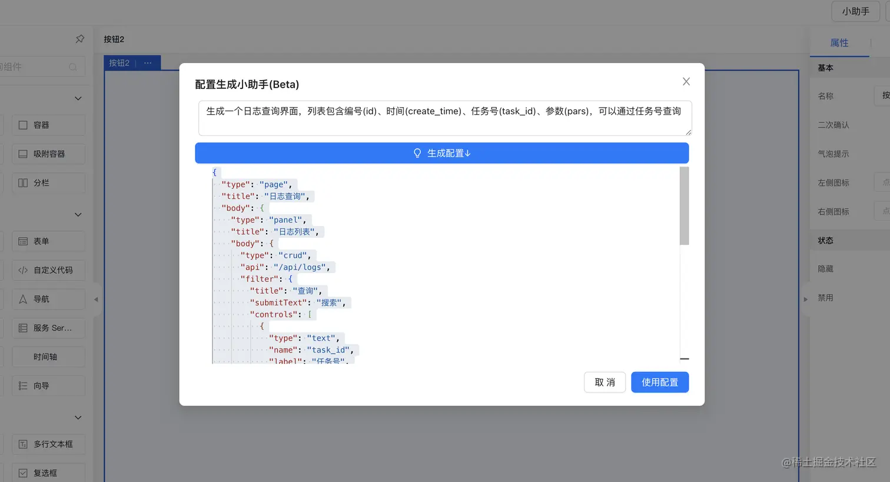
Task: Collapse the component group containing 容器
Action: click(78, 98)
